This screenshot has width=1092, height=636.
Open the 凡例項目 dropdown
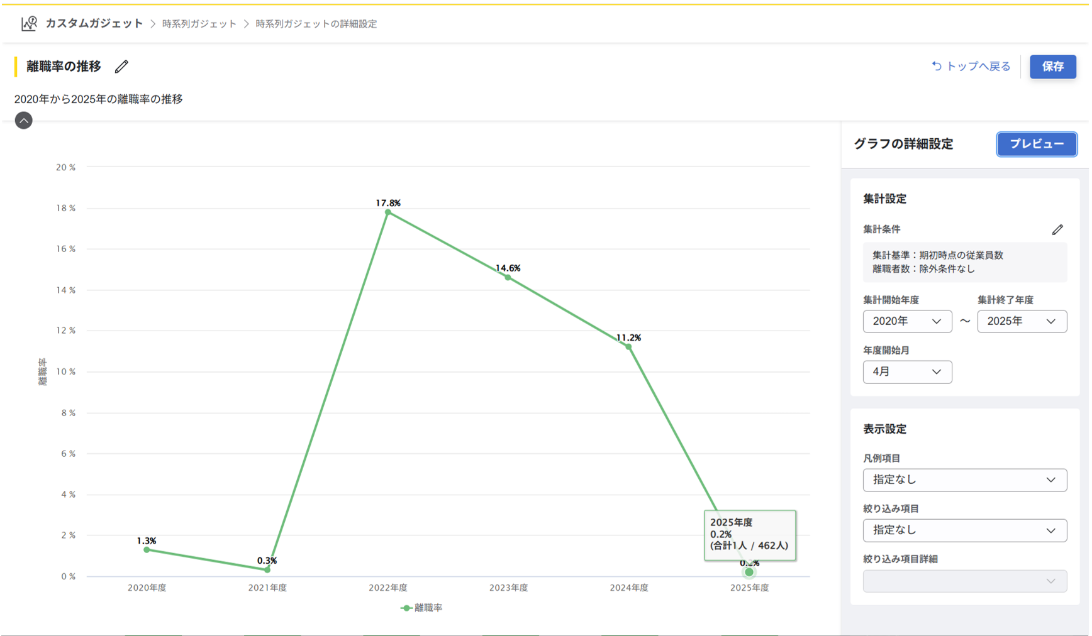pyautogui.click(x=964, y=480)
